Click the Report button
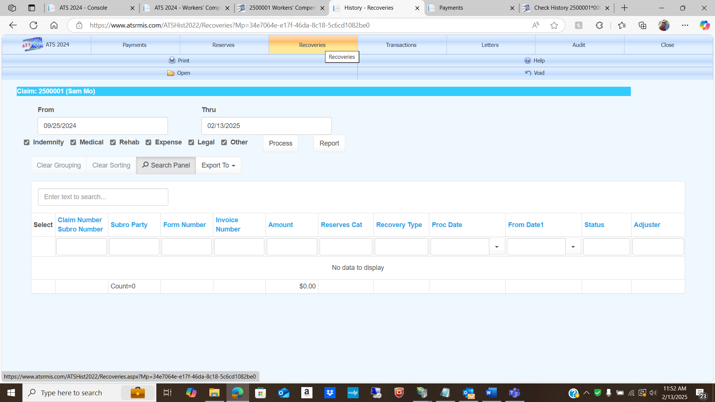Image resolution: width=715 pixels, height=402 pixels. pyautogui.click(x=329, y=143)
